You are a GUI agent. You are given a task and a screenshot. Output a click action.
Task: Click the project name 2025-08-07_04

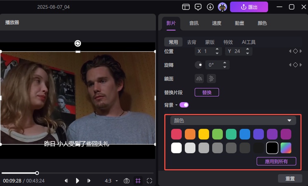tap(53, 7)
